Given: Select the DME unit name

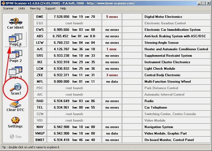Looking at the screenshot, I should click(x=40, y=17).
